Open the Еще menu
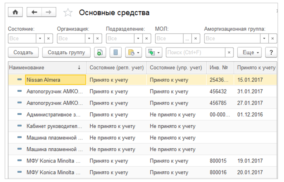 coord(249,52)
